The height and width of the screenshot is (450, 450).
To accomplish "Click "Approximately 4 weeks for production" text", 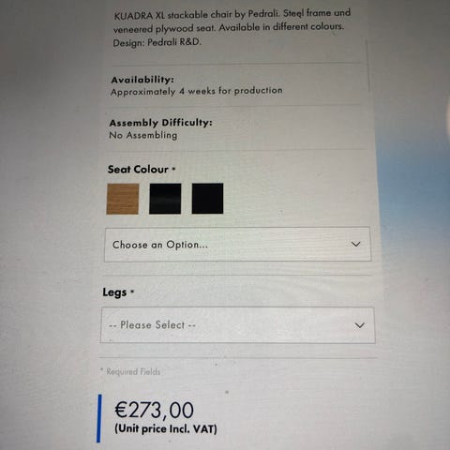I will (x=197, y=91).
